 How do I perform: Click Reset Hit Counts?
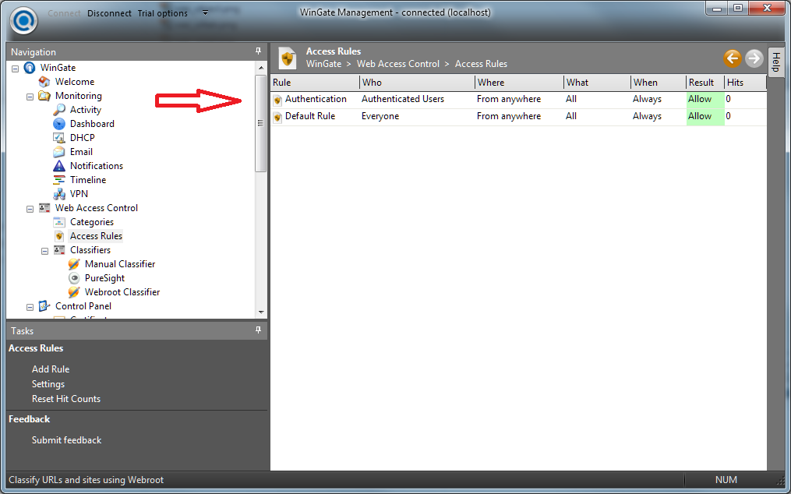click(x=66, y=399)
